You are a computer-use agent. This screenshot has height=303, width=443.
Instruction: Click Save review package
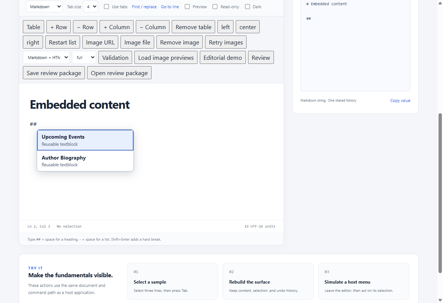click(x=54, y=72)
